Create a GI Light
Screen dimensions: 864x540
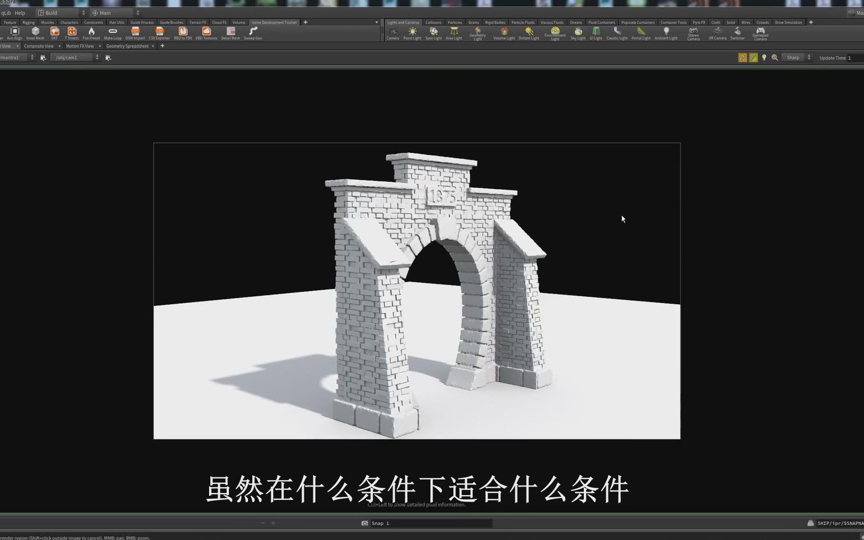pyautogui.click(x=596, y=34)
